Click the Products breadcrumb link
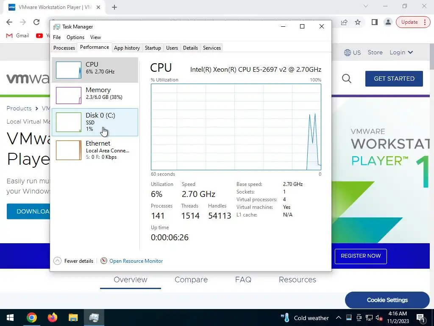Viewport: 434px width, 326px height. click(19, 108)
